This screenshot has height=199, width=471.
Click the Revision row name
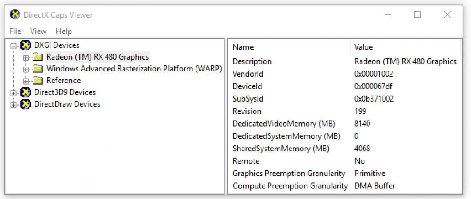click(x=247, y=111)
